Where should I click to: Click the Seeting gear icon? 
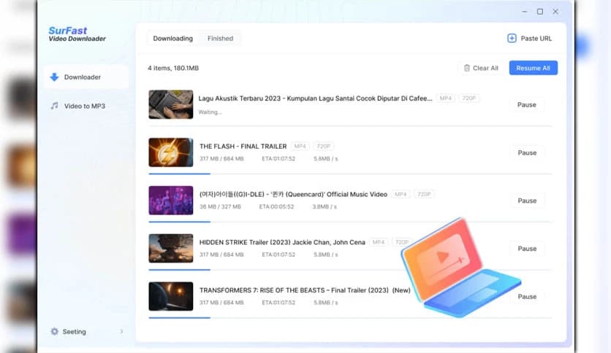click(x=55, y=332)
